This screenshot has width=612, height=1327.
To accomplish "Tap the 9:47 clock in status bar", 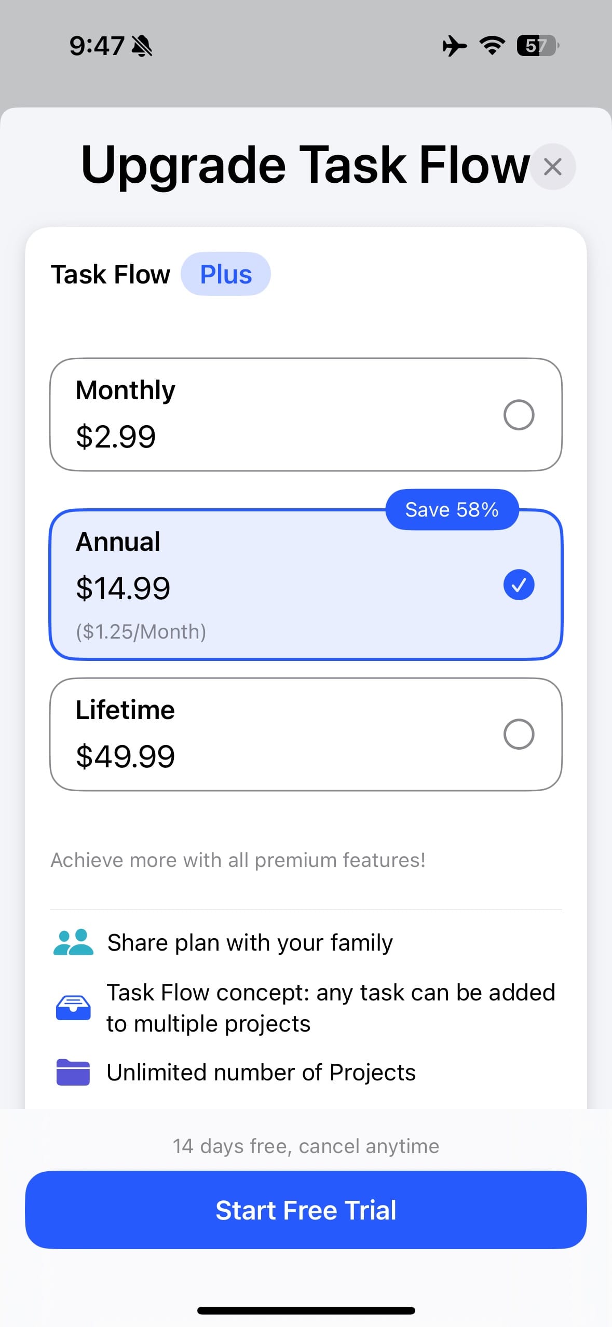I will point(97,46).
